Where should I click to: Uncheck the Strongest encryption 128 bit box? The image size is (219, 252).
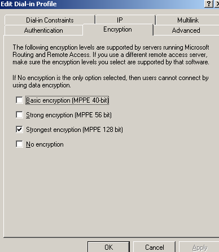pyautogui.click(x=19, y=130)
